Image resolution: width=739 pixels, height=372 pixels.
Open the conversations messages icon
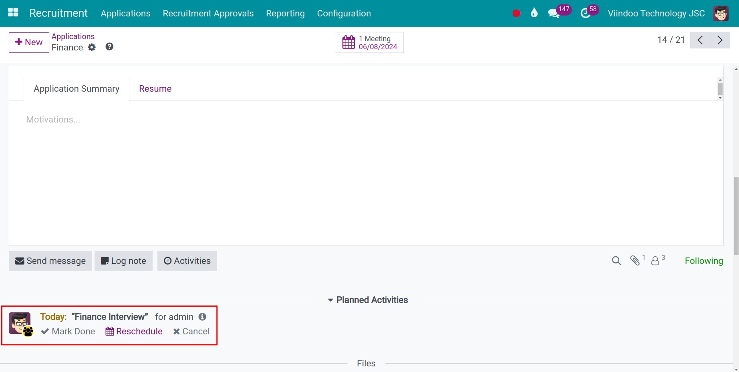pyautogui.click(x=554, y=13)
